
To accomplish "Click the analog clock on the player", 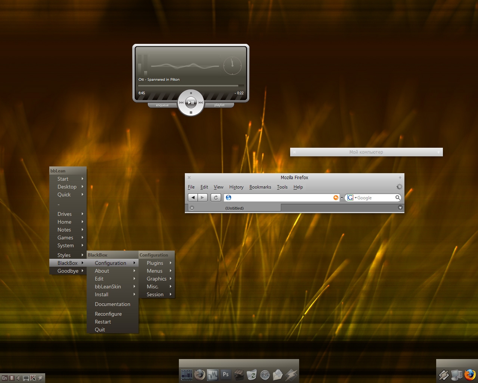I will point(232,65).
